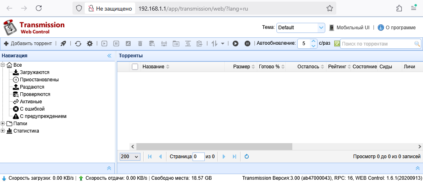Viewport: 423px width, 183px height.
Task: Select С ошибкой in the navigation tree
Action: tap(32, 109)
